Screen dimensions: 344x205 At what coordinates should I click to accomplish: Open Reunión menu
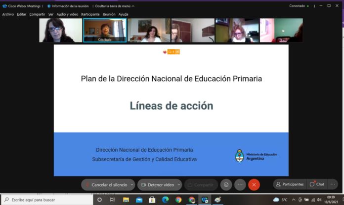click(x=109, y=14)
